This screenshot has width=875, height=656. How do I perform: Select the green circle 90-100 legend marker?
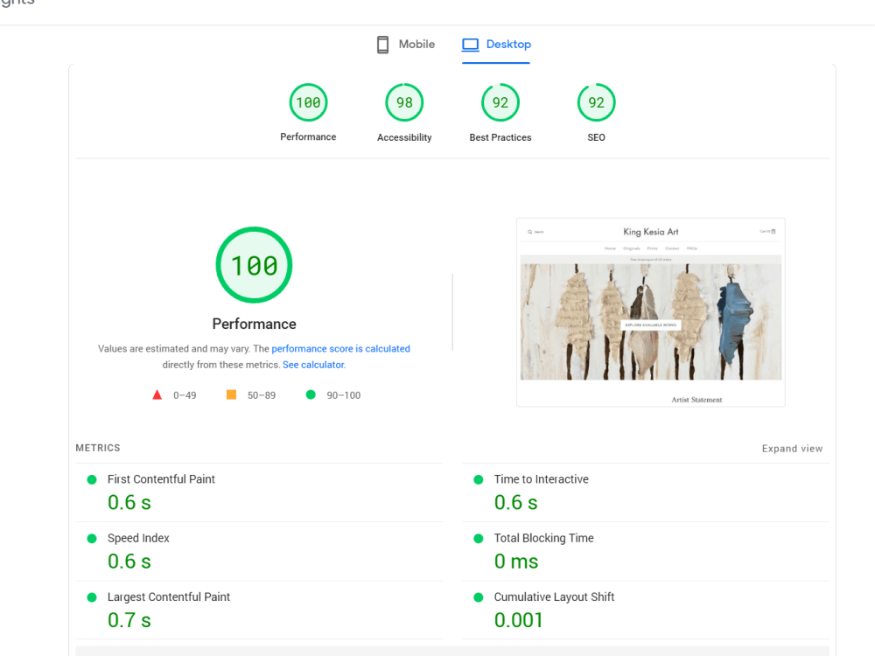(310, 394)
